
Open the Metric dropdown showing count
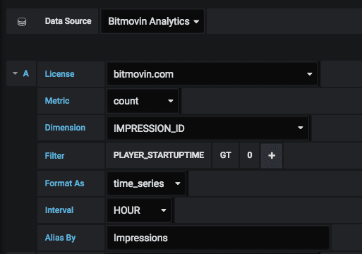tap(143, 101)
